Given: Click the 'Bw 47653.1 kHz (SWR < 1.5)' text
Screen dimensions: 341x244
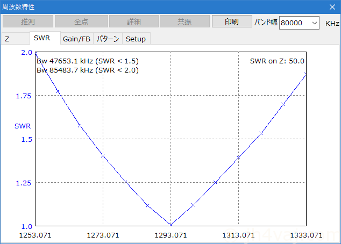Looking at the screenshot, I should pos(88,61).
